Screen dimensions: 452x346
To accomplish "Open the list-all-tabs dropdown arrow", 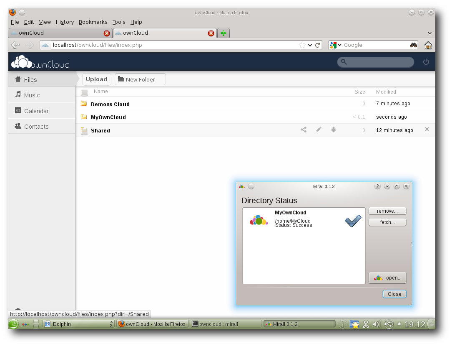I will tap(429, 33).
